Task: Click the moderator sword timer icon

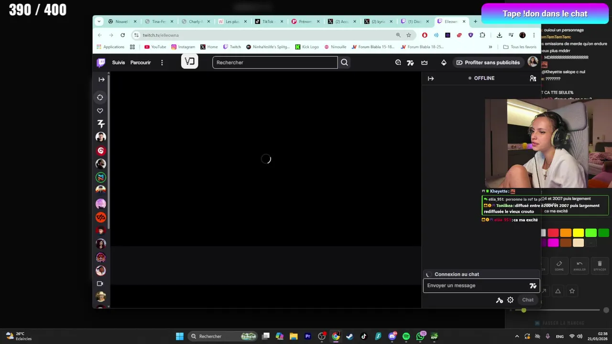Action: pyautogui.click(x=499, y=300)
